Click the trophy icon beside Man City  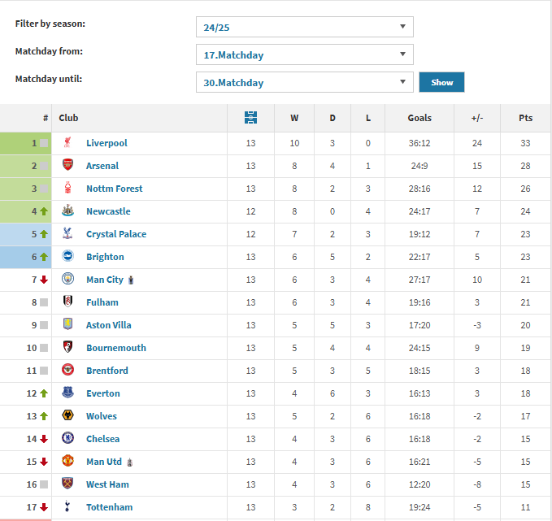pyautogui.click(x=131, y=280)
